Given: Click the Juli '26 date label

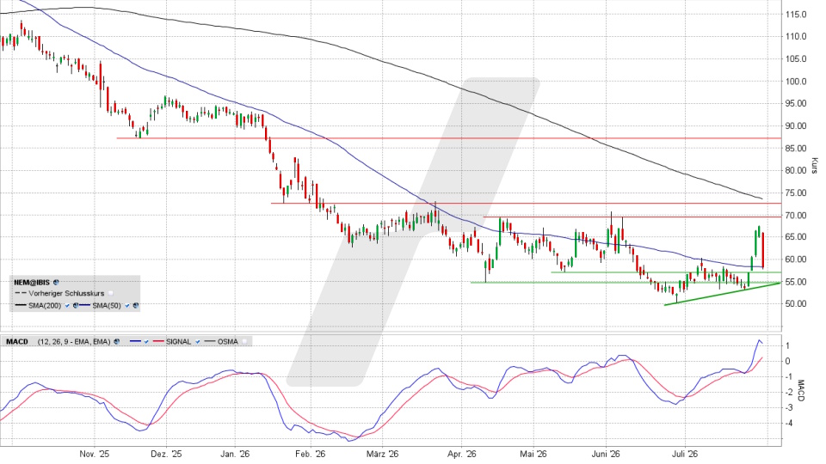Looking at the screenshot, I should (684, 454).
